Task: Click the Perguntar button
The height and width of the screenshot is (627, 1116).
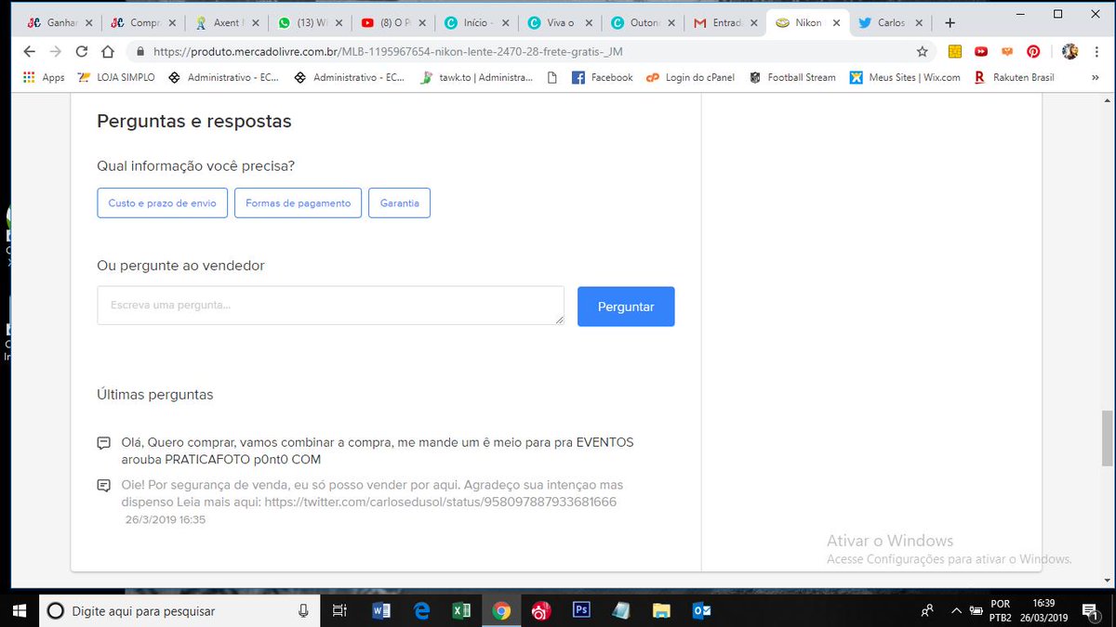Action: click(x=626, y=307)
